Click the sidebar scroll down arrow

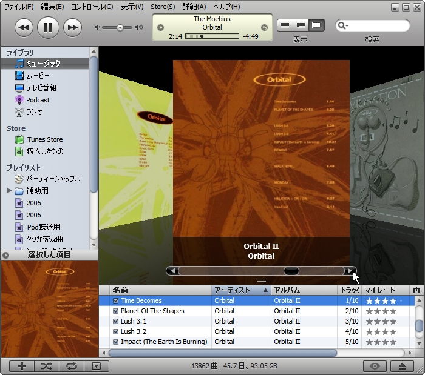pos(93,245)
